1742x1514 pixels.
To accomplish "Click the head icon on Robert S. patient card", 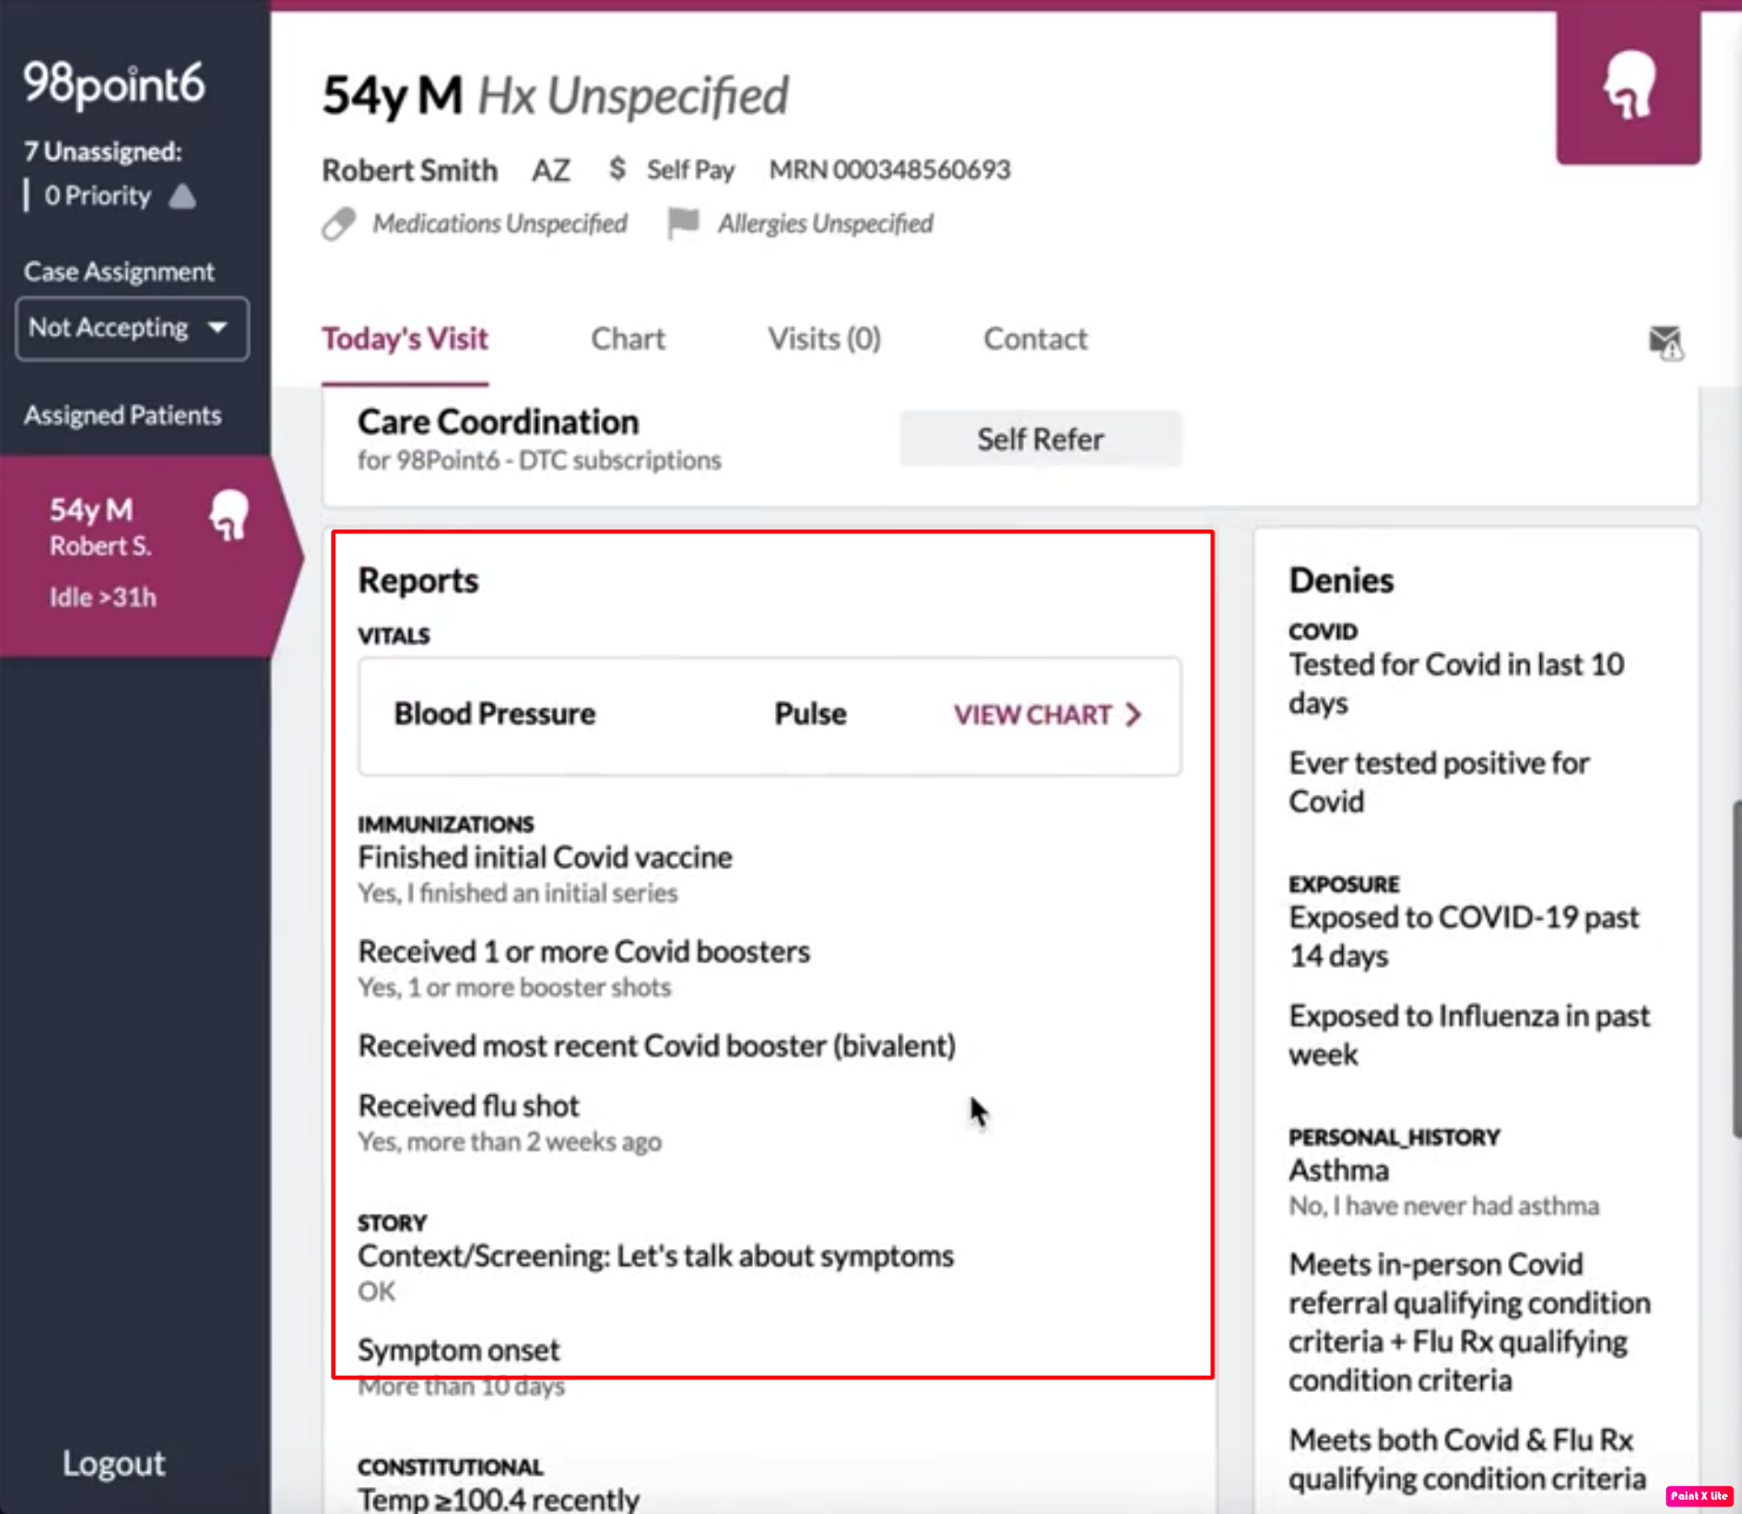I will click(229, 515).
